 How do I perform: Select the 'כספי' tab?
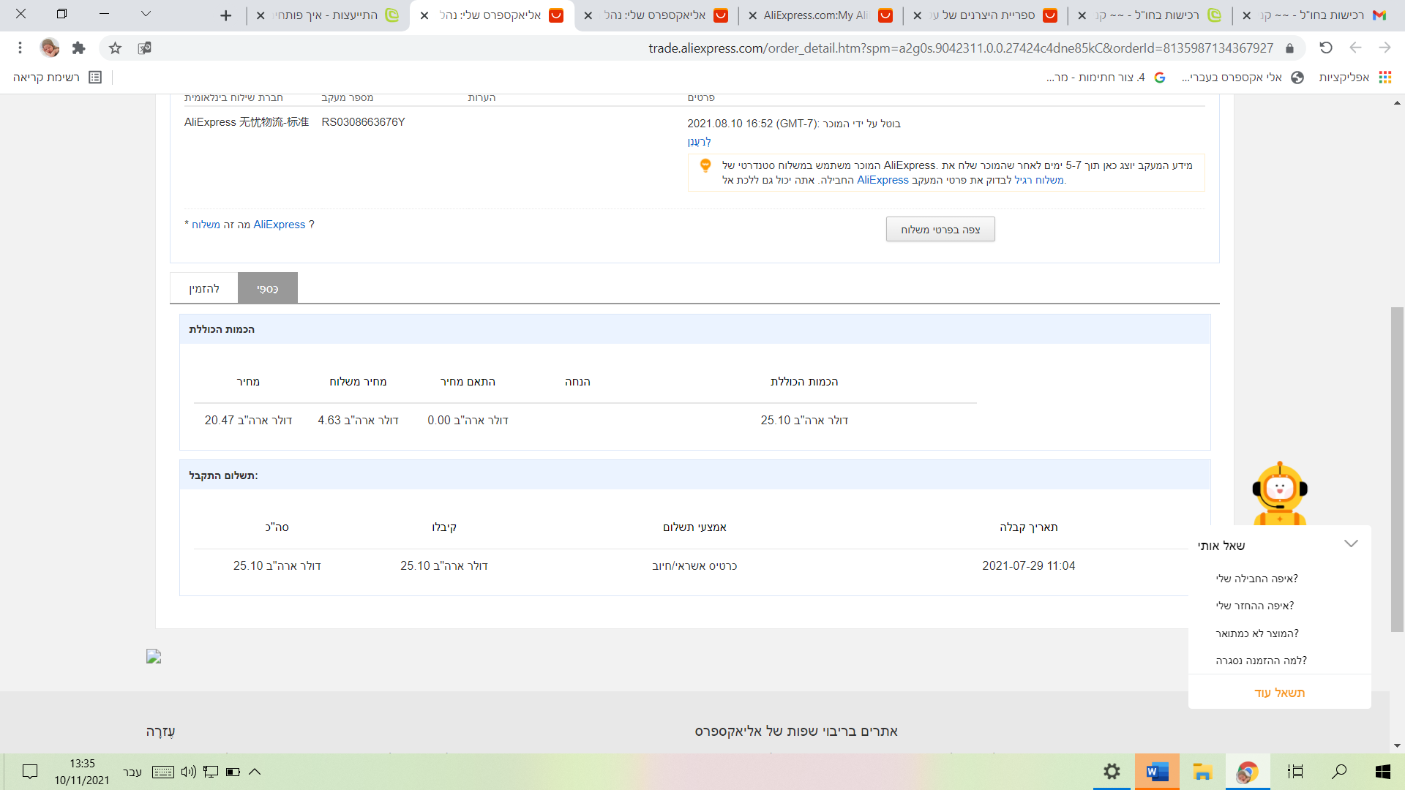267,289
